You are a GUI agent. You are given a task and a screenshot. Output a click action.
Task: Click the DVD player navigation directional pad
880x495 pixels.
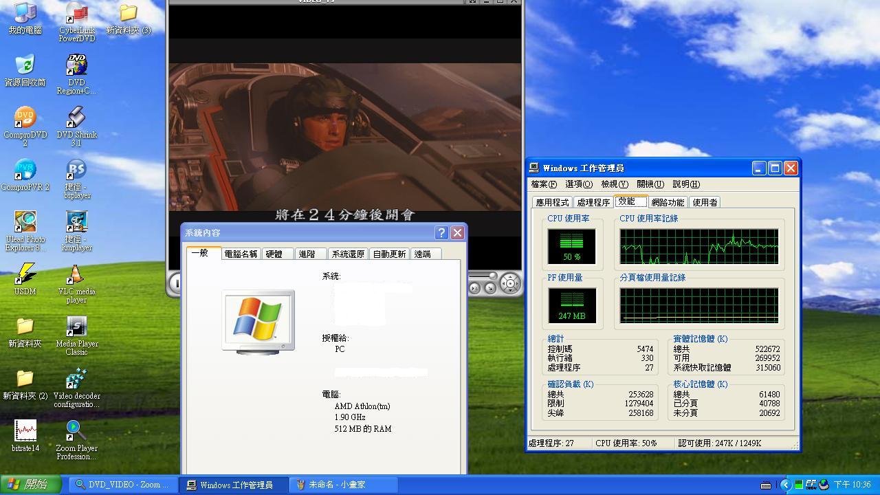pyautogui.click(x=509, y=283)
